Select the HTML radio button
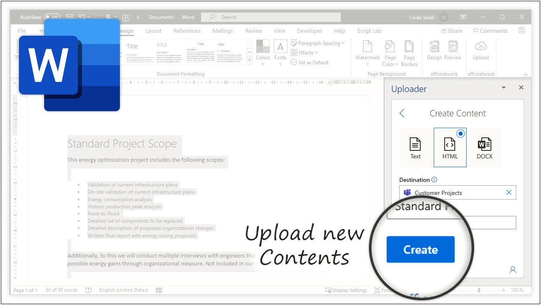The width and height of the screenshot is (541, 305). pyautogui.click(x=461, y=134)
